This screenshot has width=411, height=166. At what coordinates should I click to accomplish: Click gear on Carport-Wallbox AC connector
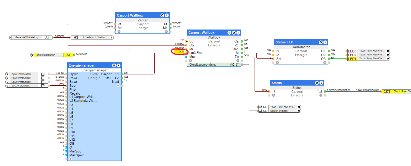[x=299, y=111]
